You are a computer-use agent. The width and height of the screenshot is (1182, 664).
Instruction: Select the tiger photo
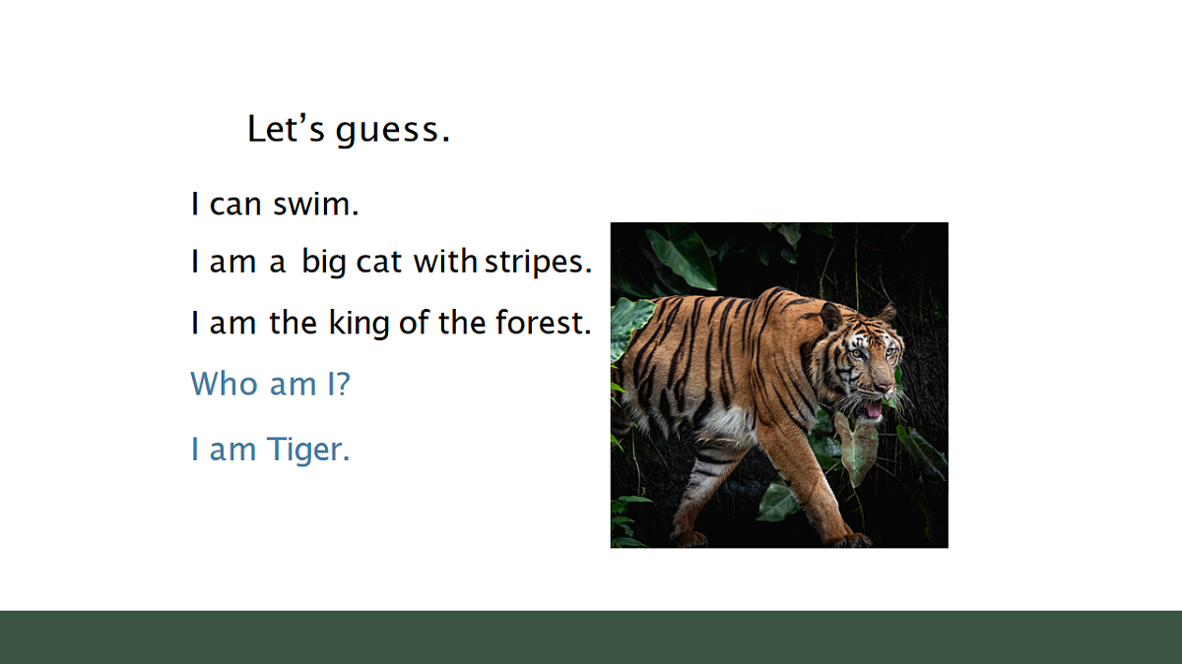pos(779,385)
